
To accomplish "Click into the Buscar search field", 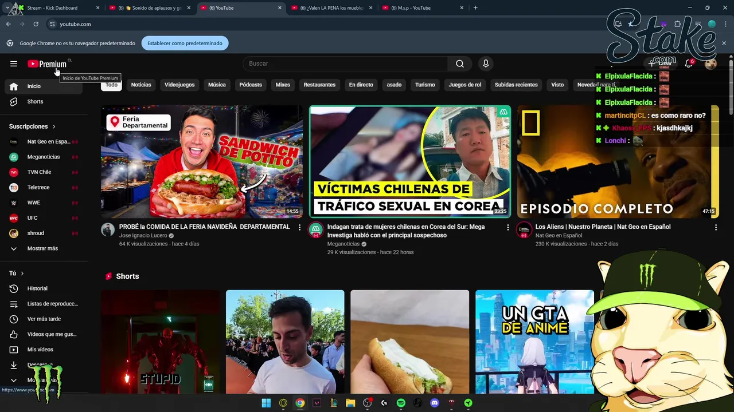I will (345, 64).
